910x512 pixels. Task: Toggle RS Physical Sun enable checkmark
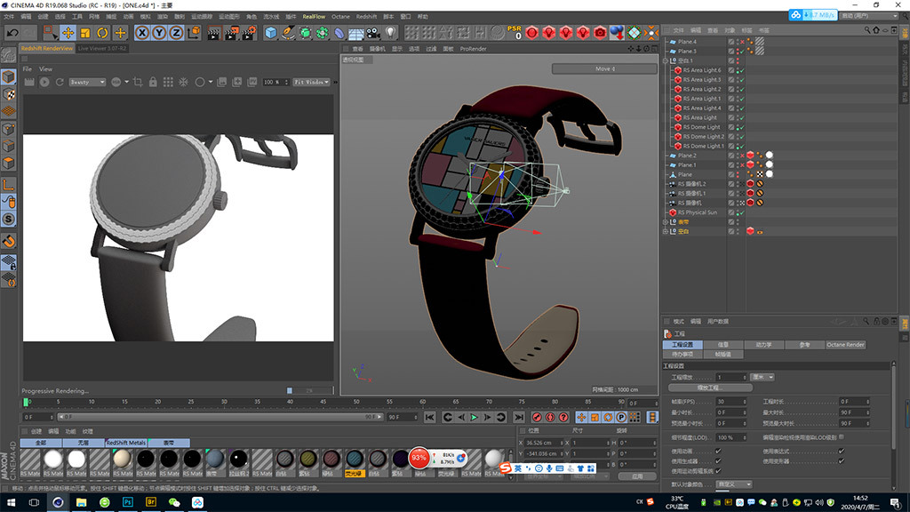(742, 212)
